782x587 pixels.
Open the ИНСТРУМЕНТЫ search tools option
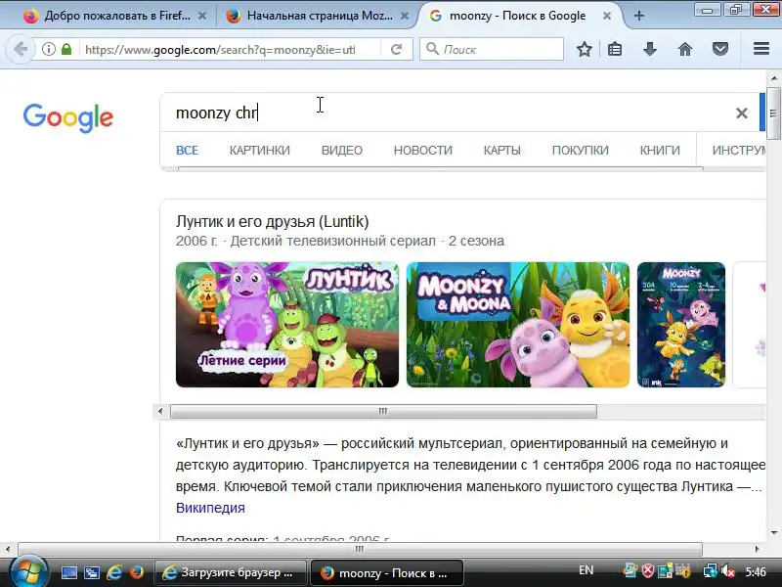tap(739, 151)
